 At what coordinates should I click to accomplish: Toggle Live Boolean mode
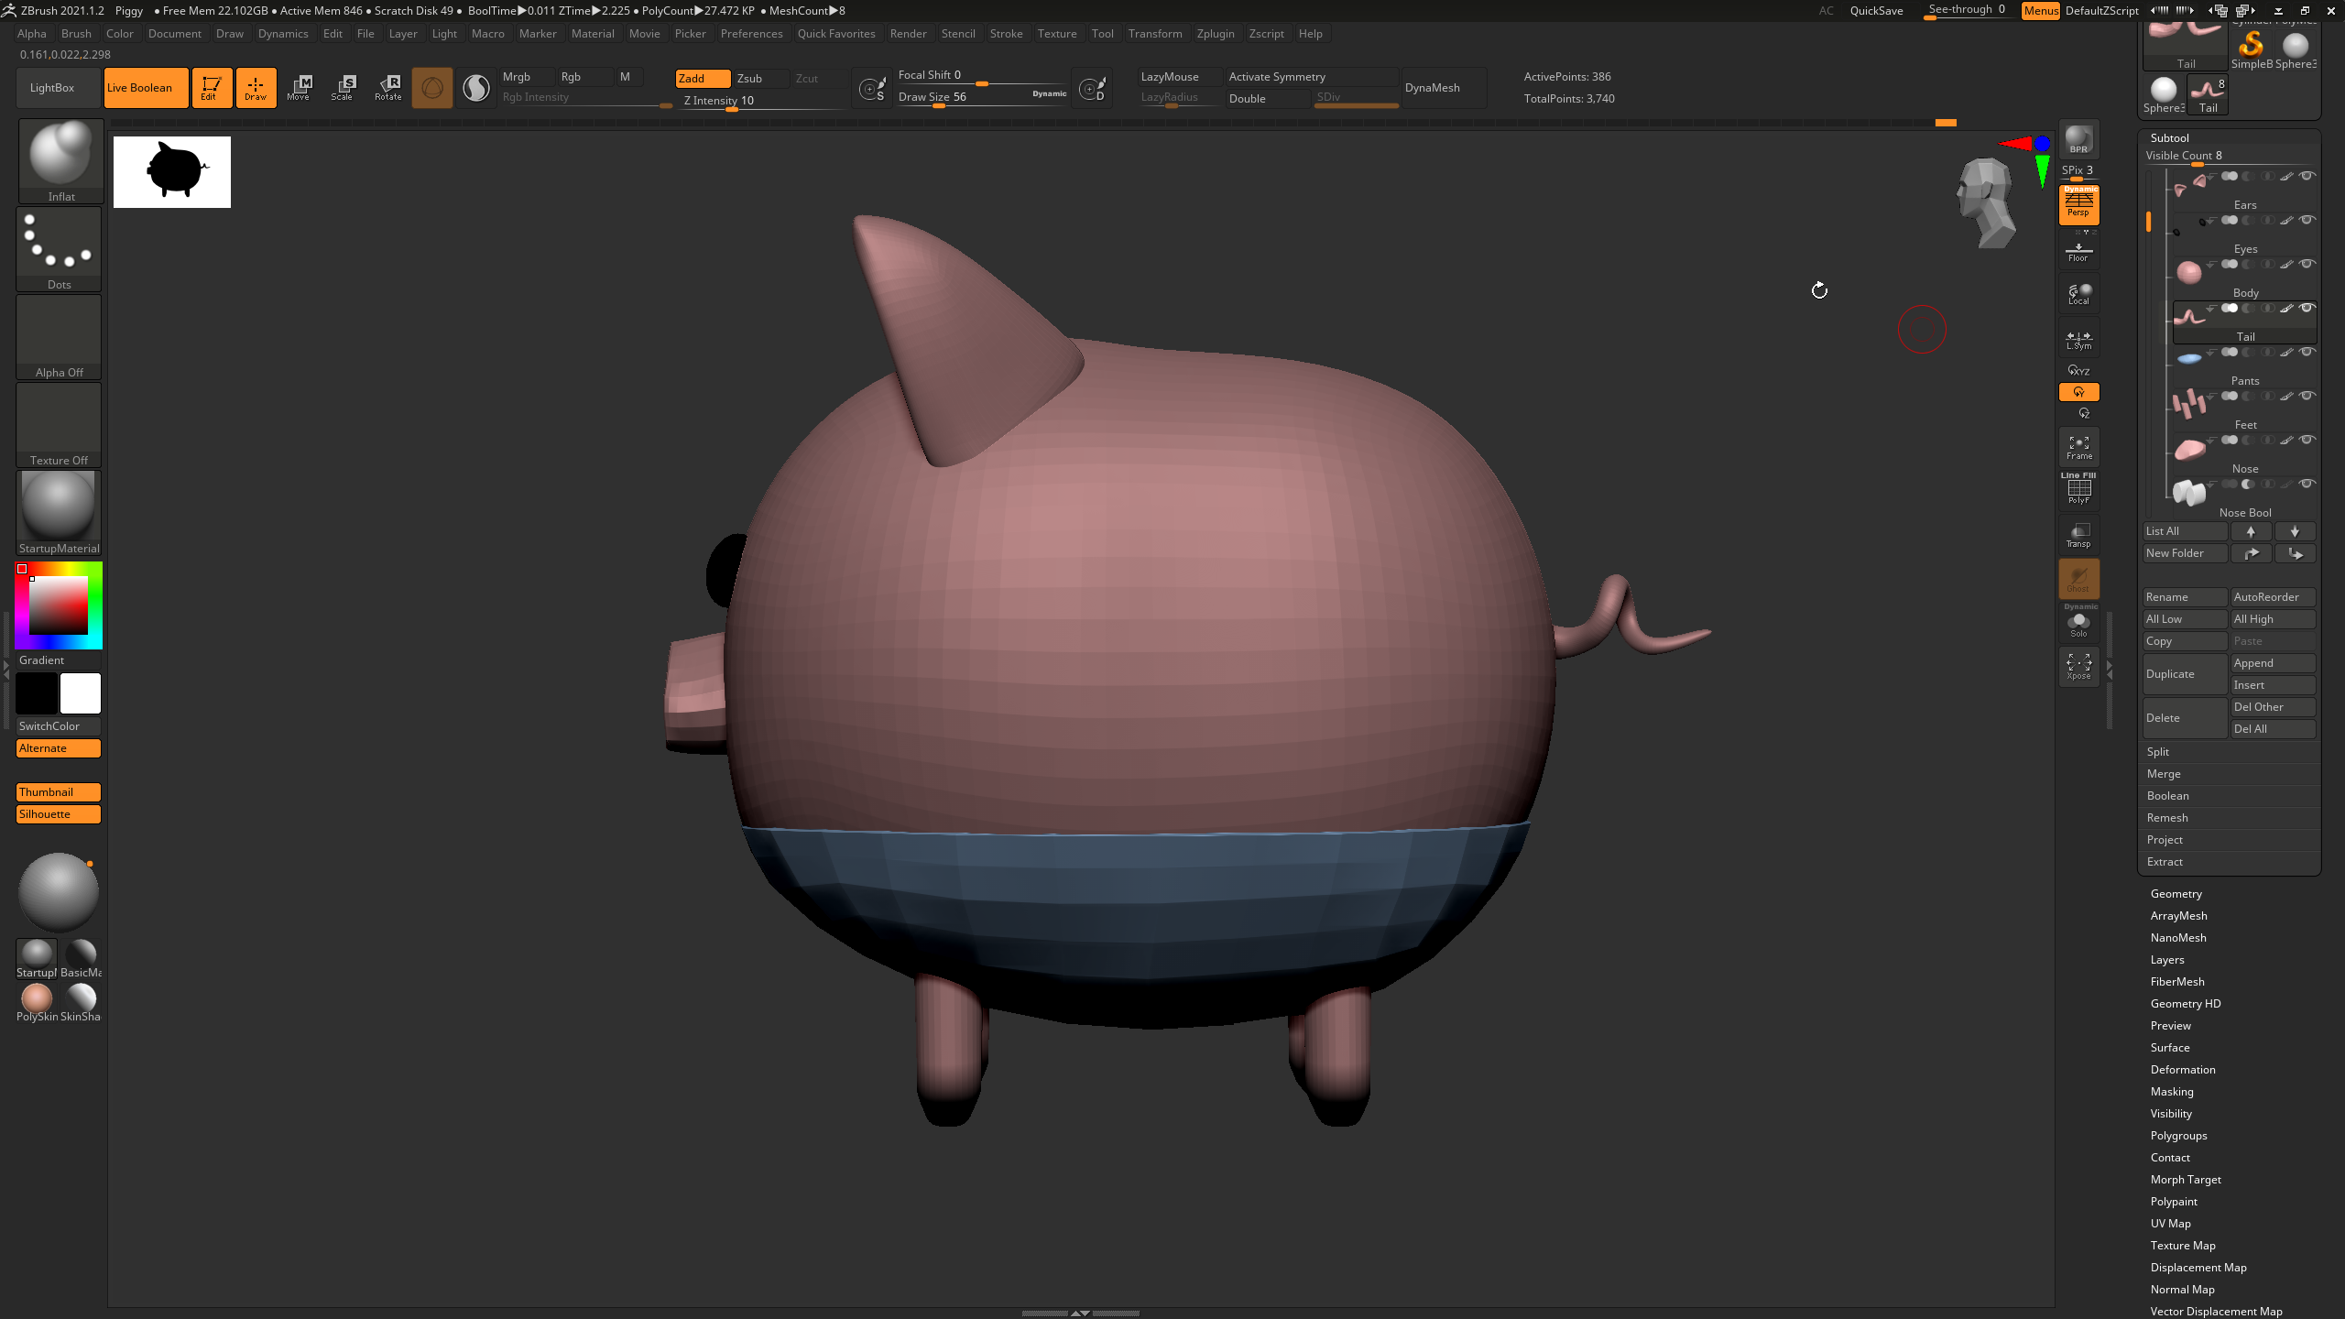tap(147, 88)
